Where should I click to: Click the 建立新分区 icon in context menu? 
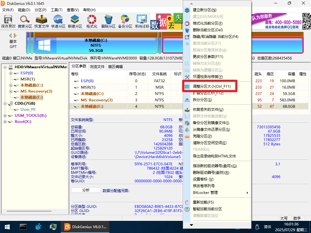[187, 10]
